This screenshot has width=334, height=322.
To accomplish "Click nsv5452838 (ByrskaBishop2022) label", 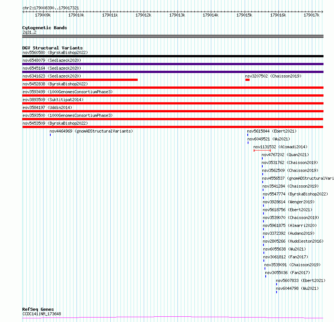I will click(x=55, y=84).
